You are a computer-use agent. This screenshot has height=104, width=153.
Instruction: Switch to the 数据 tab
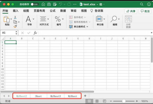63,11
